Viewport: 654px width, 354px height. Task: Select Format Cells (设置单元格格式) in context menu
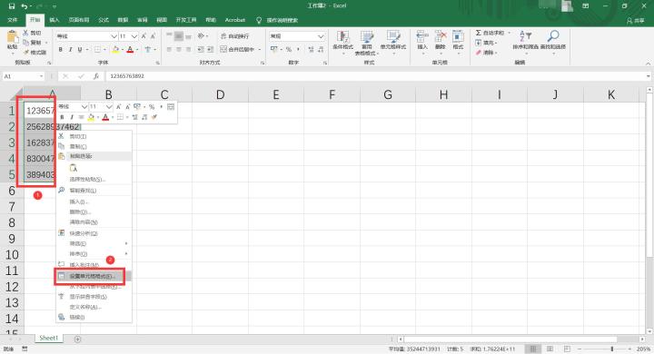(93, 276)
